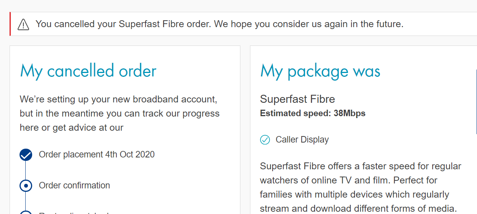
Task: Click the My cancelled order heading
Action: (88, 71)
